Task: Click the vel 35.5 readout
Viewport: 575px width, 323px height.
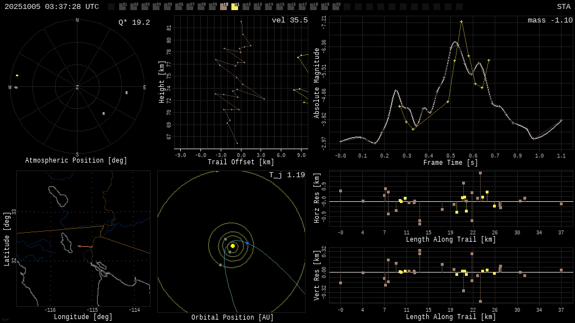Action: (290, 20)
